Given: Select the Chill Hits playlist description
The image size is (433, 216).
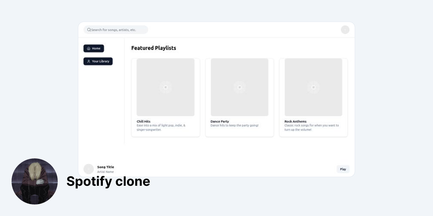Looking at the screenshot, I should [161, 127].
